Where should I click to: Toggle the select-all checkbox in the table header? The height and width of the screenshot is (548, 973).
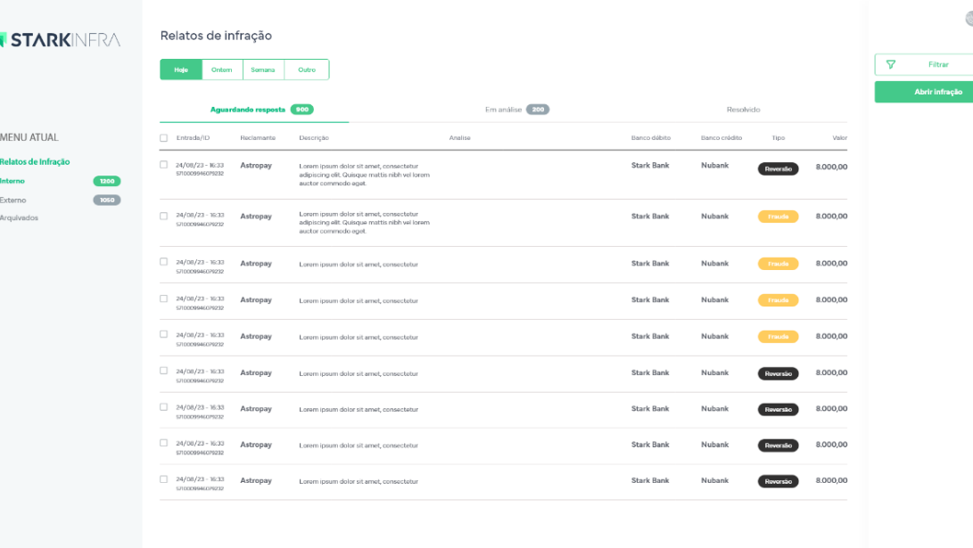(163, 138)
